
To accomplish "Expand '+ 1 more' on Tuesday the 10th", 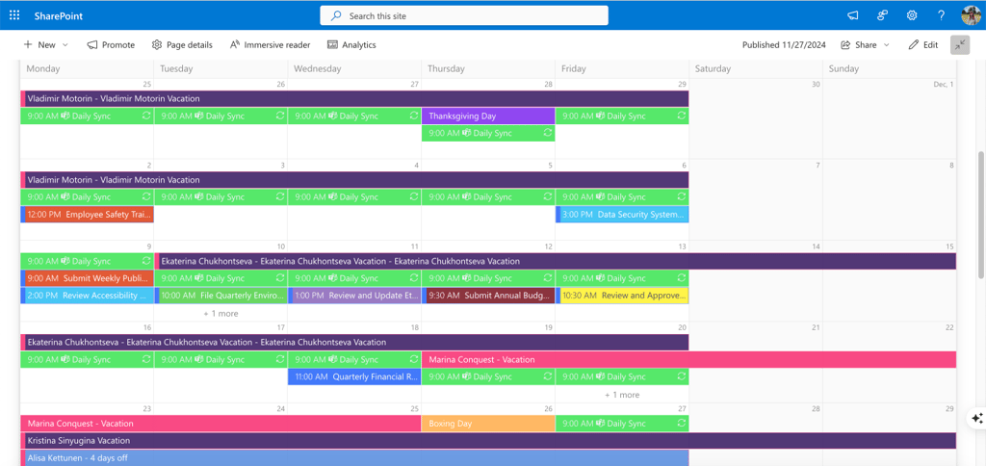I will (221, 313).
